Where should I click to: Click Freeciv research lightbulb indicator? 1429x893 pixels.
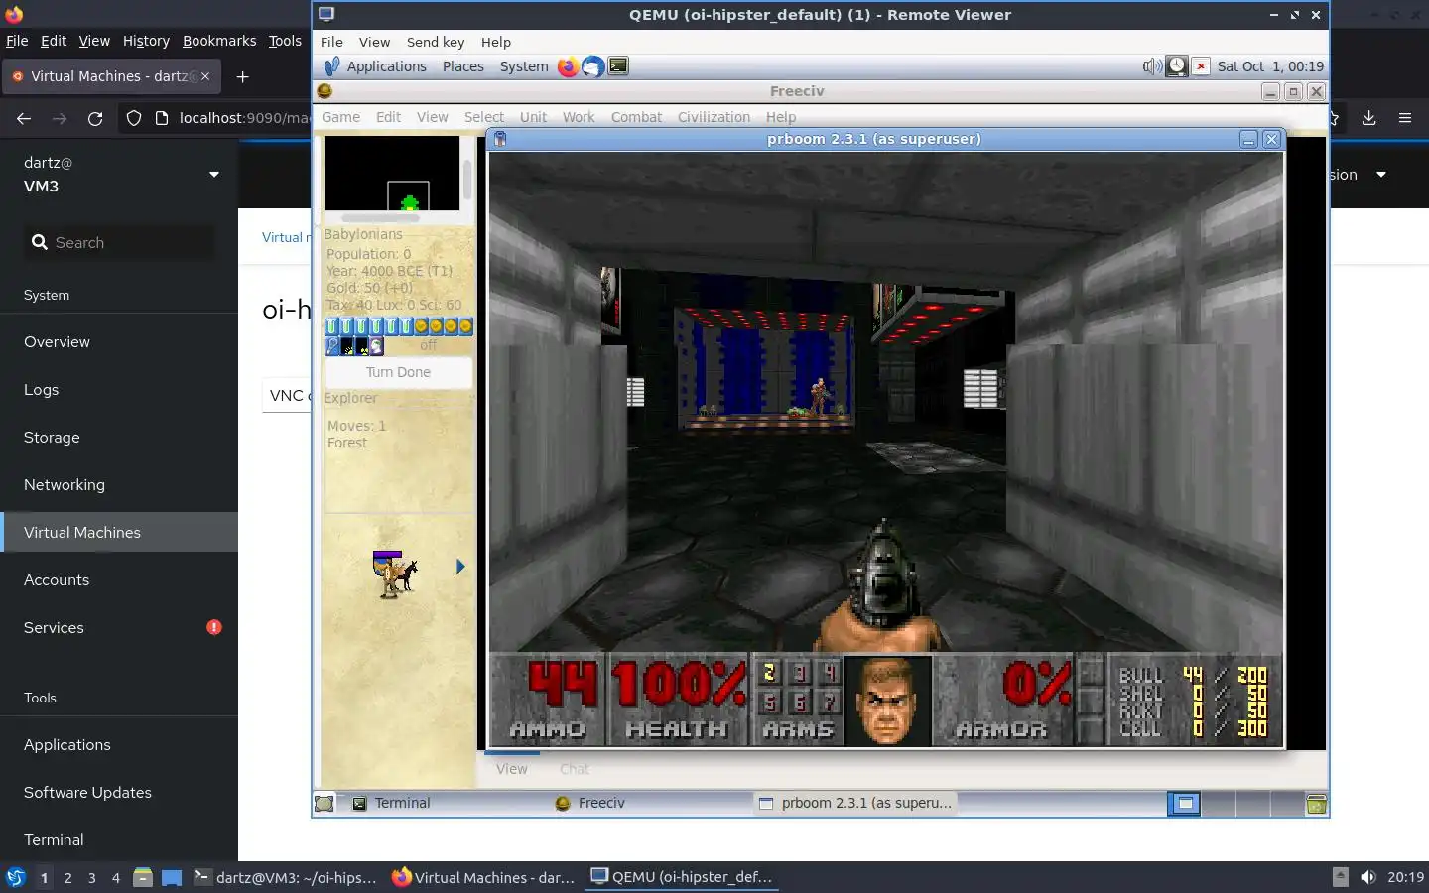(332, 346)
